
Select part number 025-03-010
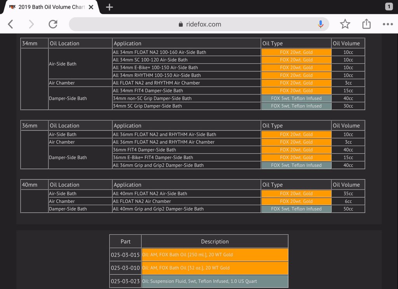[125, 268]
